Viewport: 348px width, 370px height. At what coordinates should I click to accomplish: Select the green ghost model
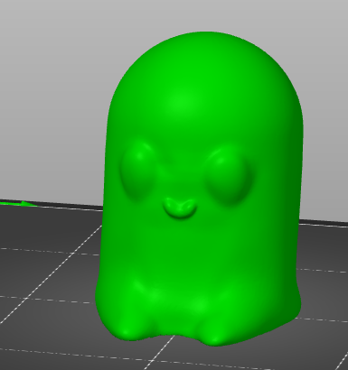(199, 190)
